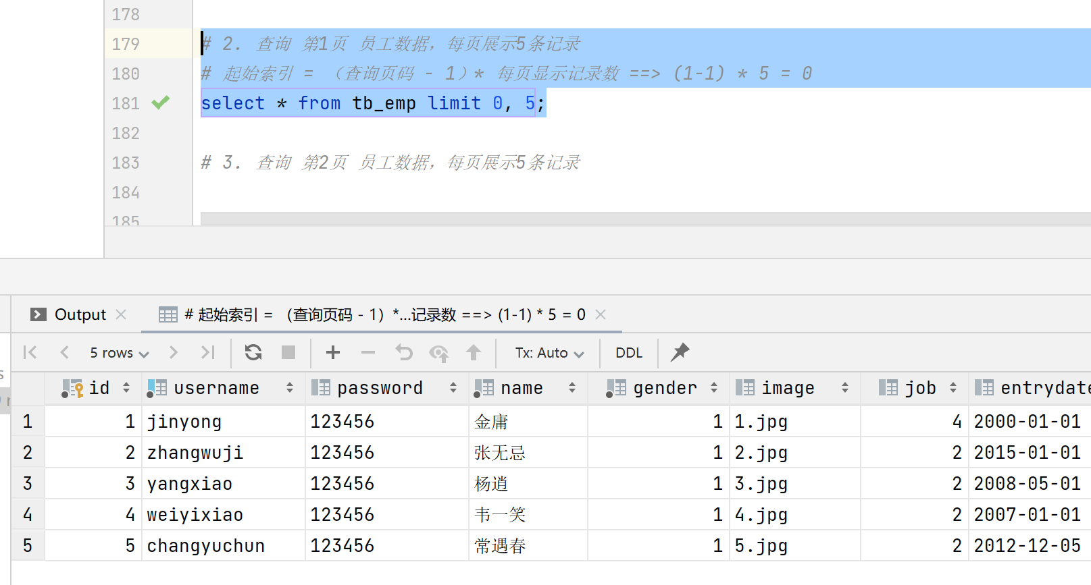Click entrydate cell 2000-01-01
Image resolution: width=1091 pixels, height=585 pixels.
click(x=1030, y=422)
